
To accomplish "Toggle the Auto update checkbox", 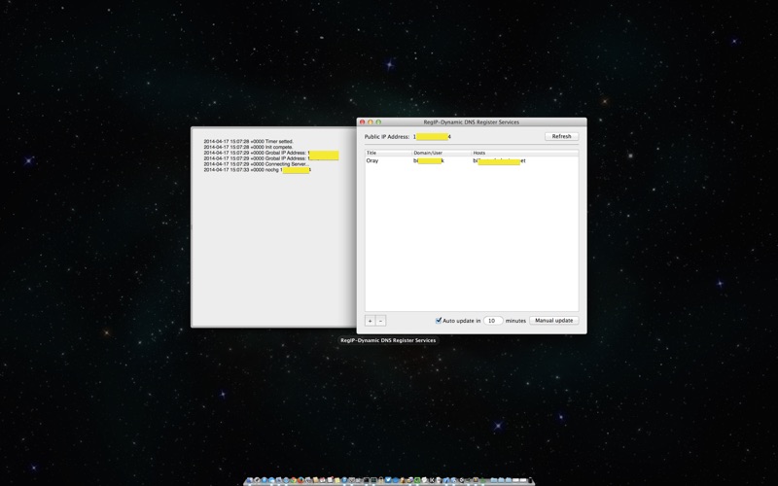I will (439, 321).
